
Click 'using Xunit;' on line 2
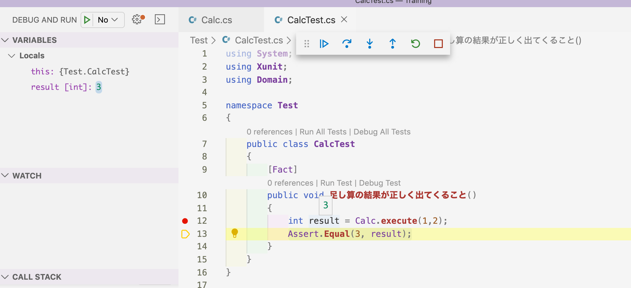click(x=256, y=67)
